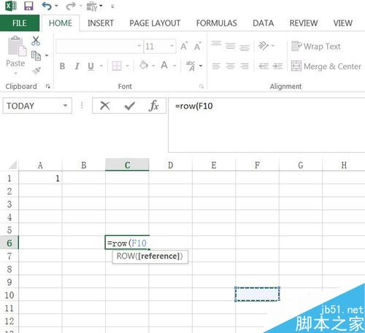
Task: Open the font size dropdown
Action: tap(172, 46)
